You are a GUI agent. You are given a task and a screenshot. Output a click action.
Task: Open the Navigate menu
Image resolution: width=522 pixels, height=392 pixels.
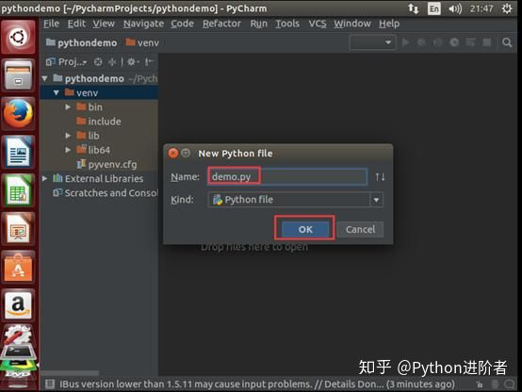tap(143, 24)
